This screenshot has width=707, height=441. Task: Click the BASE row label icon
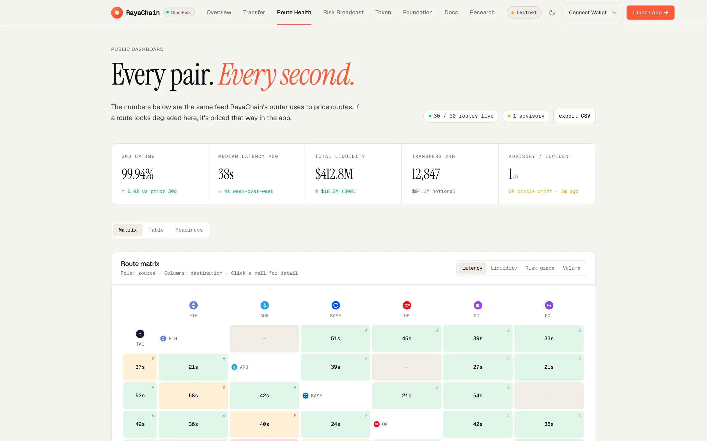pyautogui.click(x=306, y=396)
